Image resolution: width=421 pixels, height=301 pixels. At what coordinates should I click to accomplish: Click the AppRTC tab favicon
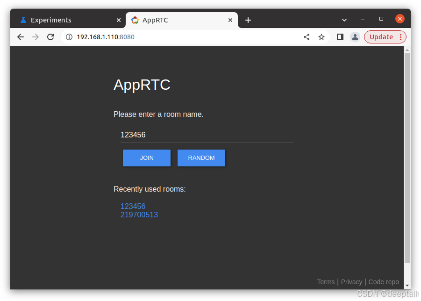(x=135, y=20)
